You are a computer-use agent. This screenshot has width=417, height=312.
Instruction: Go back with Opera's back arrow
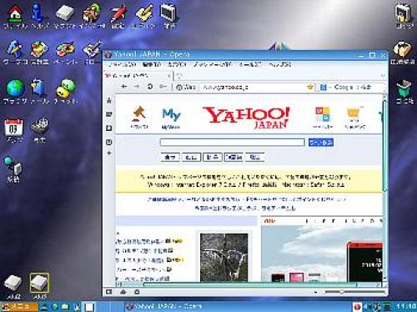pos(124,87)
